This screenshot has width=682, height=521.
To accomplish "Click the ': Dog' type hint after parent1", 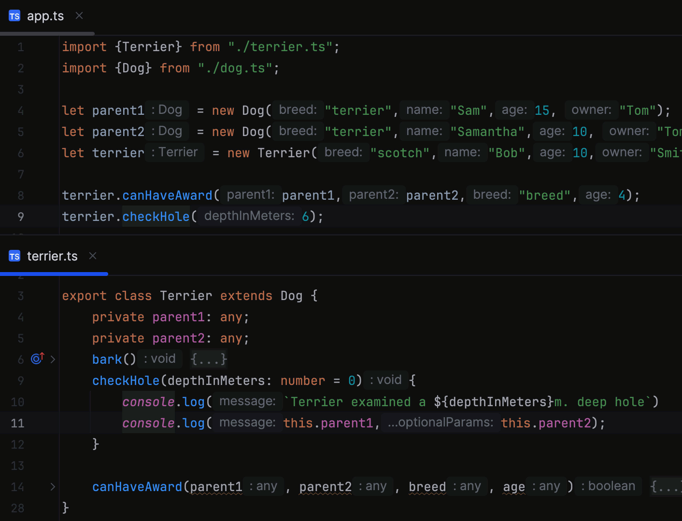I will pyautogui.click(x=166, y=110).
